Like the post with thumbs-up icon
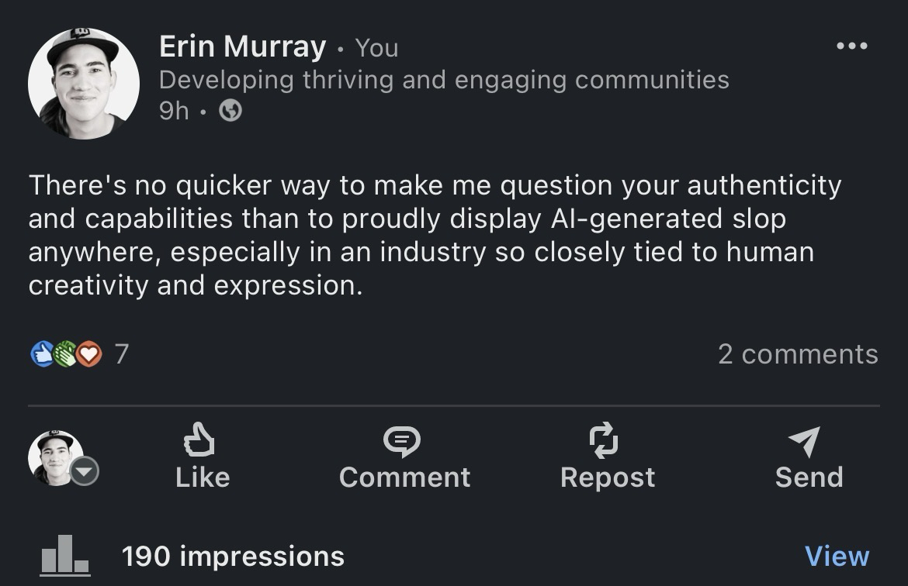908x586 pixels. pyautogui.click(x=199, y=442)
